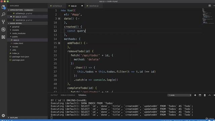The image size is (215, 121).
Task: Open the Manage gear icon
Action: (x=3, y=116)
